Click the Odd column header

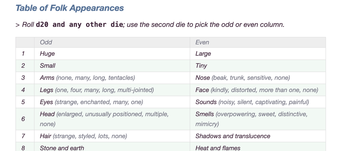(x=46, y=42)
